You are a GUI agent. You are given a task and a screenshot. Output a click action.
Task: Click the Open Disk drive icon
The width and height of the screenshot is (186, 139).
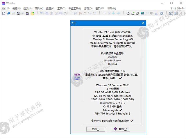pos(128,13)
